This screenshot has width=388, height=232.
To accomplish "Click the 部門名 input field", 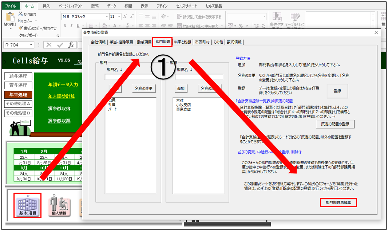I will [130, 77].
